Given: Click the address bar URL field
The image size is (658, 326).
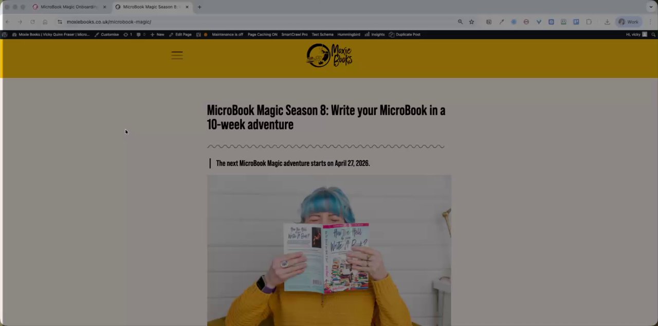Looking at the screenshot, I should coord(257,22).
